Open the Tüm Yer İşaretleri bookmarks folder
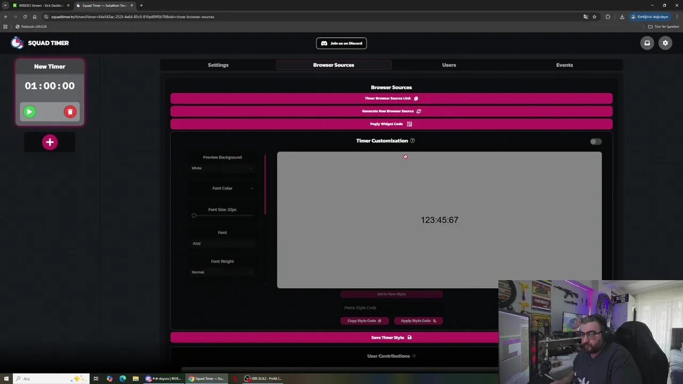The image size is (683, 384). pyautogui.click(x=664, y=27)
